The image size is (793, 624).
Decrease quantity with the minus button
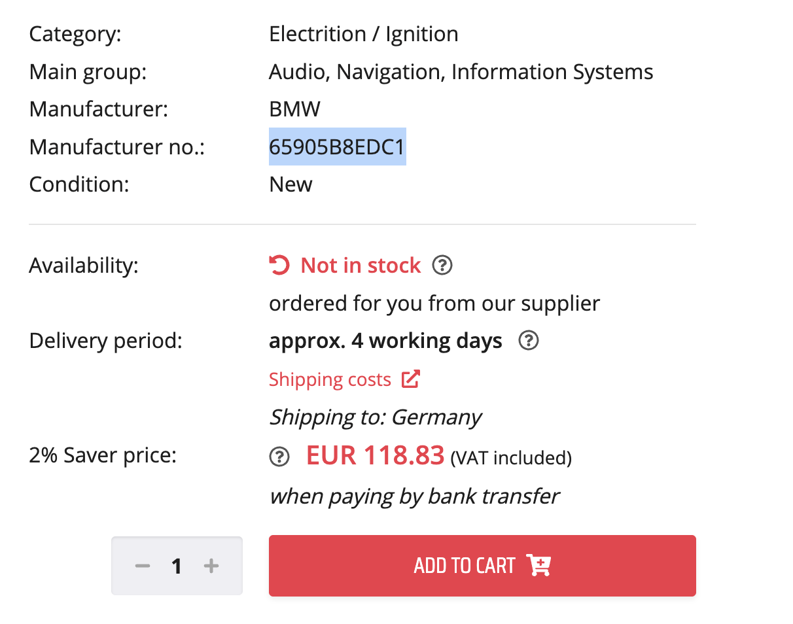pyautogui.click(x=143, y=566)
